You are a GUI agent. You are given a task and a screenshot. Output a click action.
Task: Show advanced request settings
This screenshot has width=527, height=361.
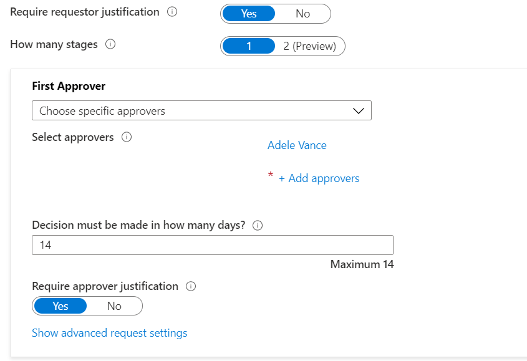click(109, 333)
